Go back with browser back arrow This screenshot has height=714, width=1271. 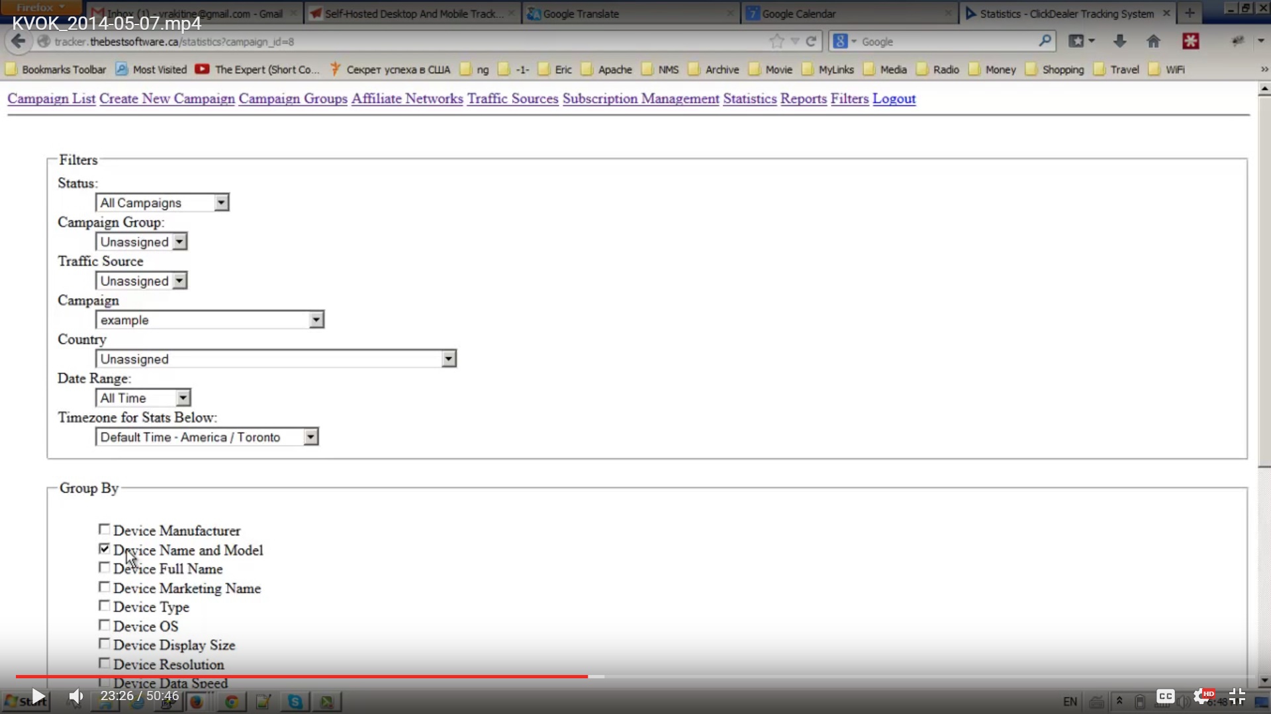19,41
